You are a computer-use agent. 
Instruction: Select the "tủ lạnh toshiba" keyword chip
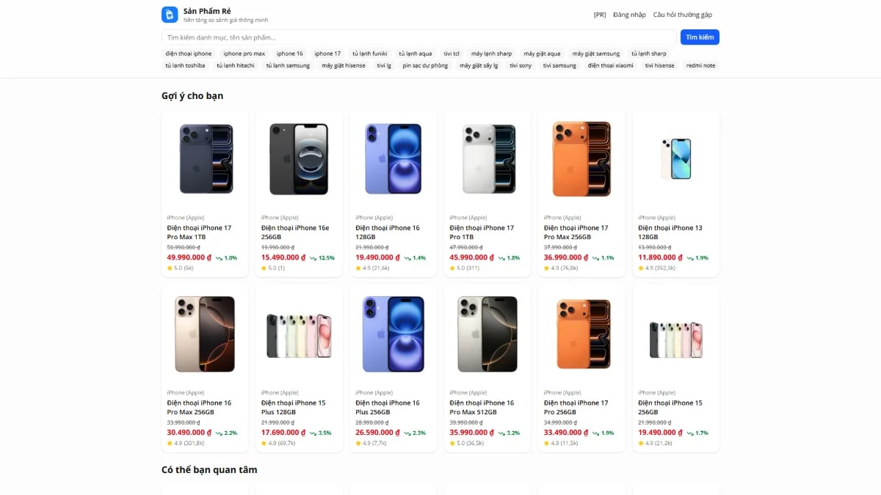tap(185, 65)
